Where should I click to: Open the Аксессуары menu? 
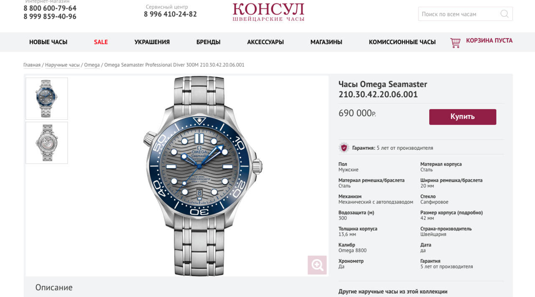(265, 42)
